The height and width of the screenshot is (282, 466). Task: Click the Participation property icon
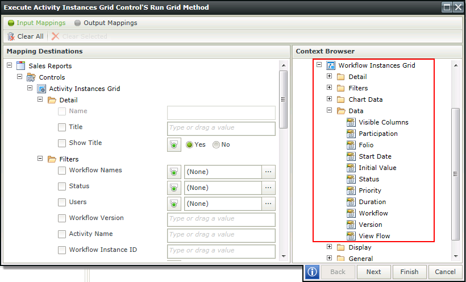[351, 134]
